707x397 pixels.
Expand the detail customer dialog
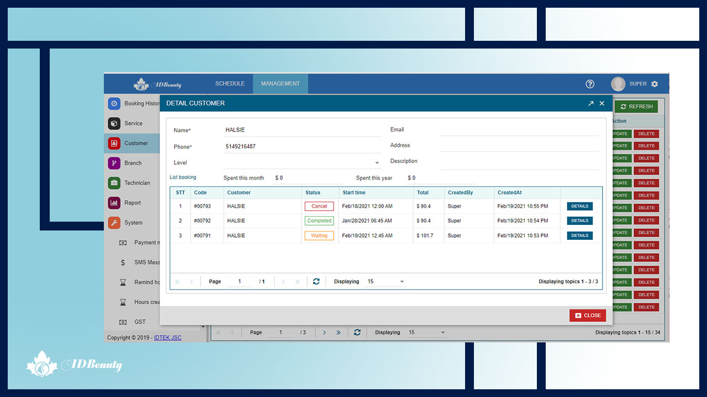[590, 103]
